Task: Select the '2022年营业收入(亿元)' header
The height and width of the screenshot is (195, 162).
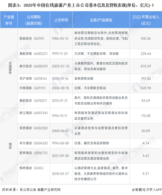Action: [146, 20]
